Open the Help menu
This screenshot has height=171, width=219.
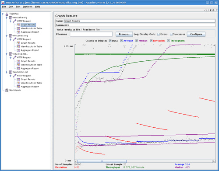coord(38,7)
